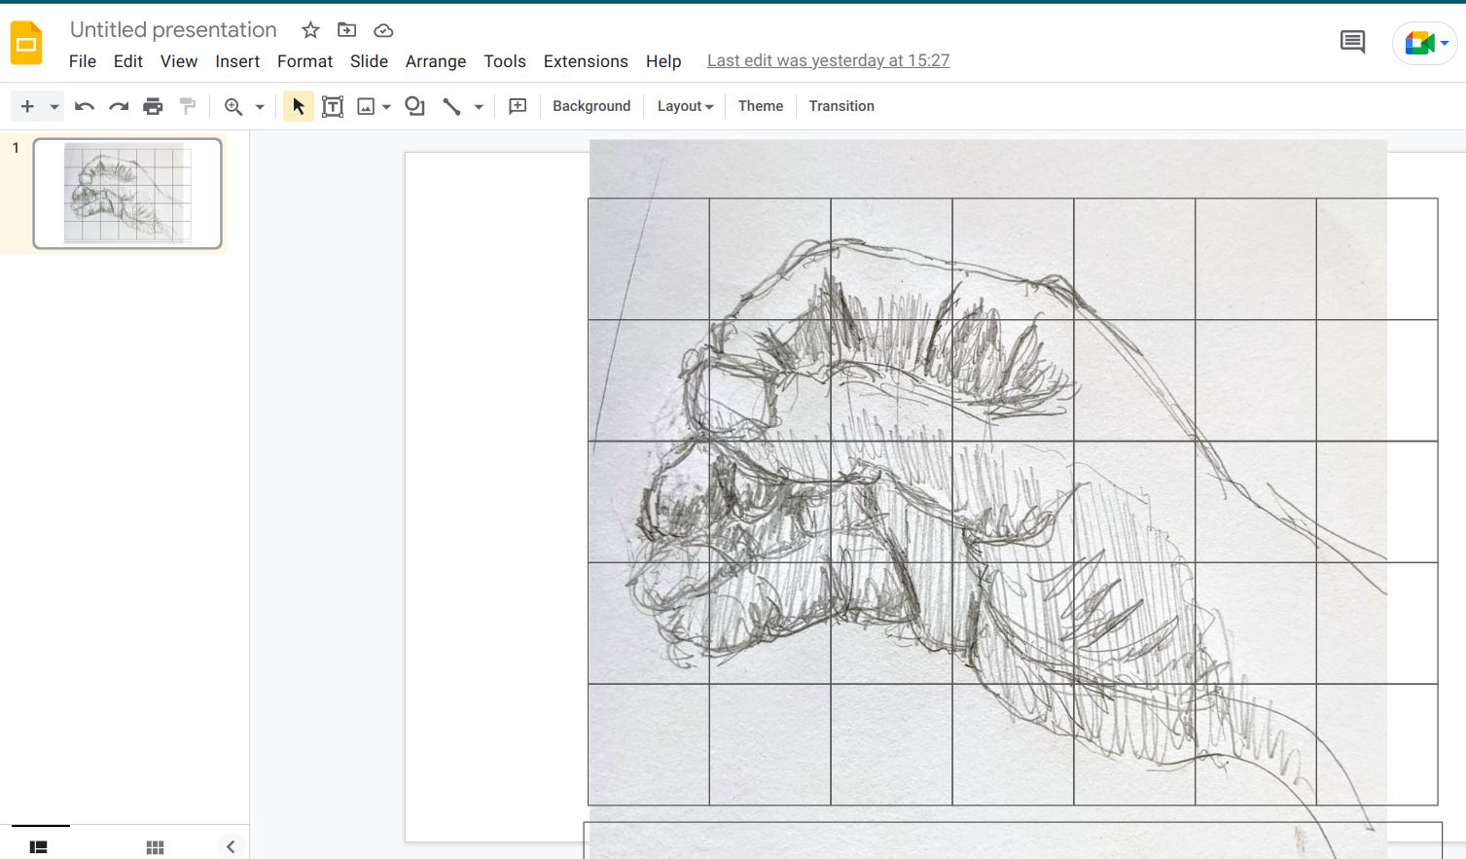The width and height of the screenshot is (1466, 859).
Task: Select the Text box tool
Action: [333, 106]
